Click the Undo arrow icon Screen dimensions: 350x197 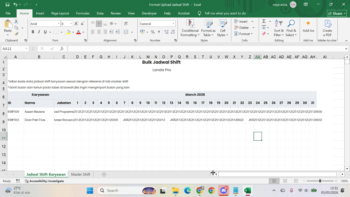pyautogui.click(x=15, y=5)
